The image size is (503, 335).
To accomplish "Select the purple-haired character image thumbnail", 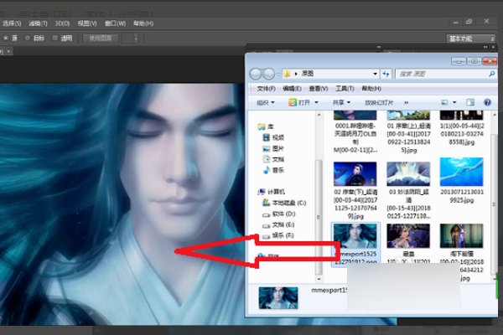I will [x=408, y=236].
